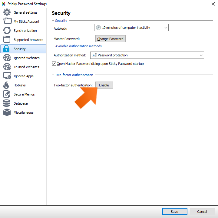Open Database settings

point(23,103)
